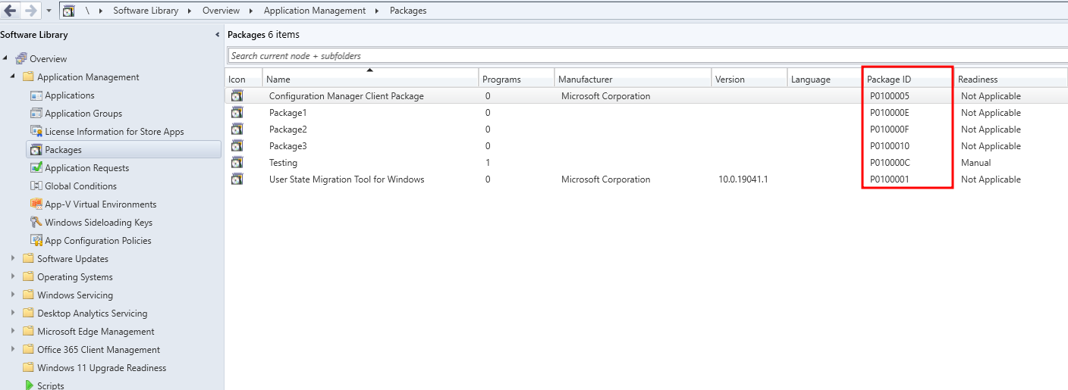The height and width of the screenshot is (390, 1068).
Task: Expand the Desktop Analytics Servicing node
Action: [x=13, y=313]
